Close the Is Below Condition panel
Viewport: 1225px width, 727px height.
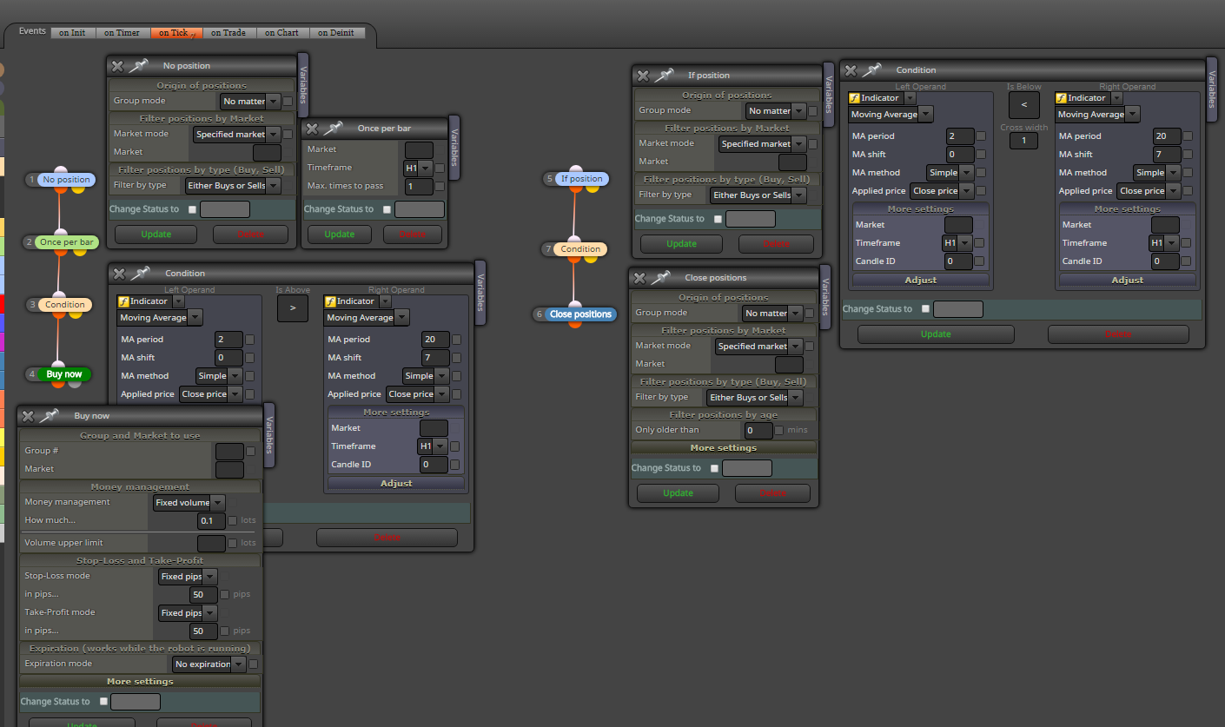coord(851,70)
